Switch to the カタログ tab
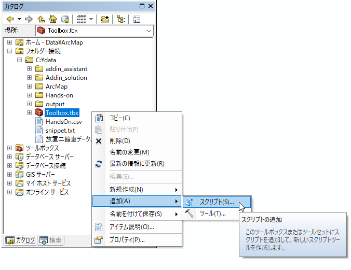 click(20, 240)
